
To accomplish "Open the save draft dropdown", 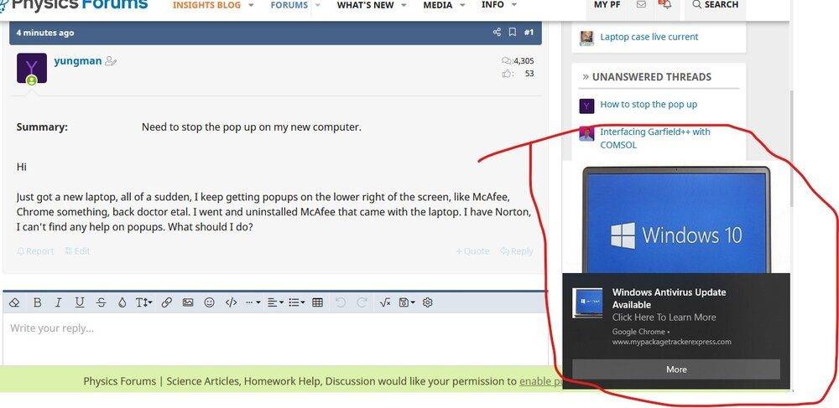I will (x=407, y=302).
